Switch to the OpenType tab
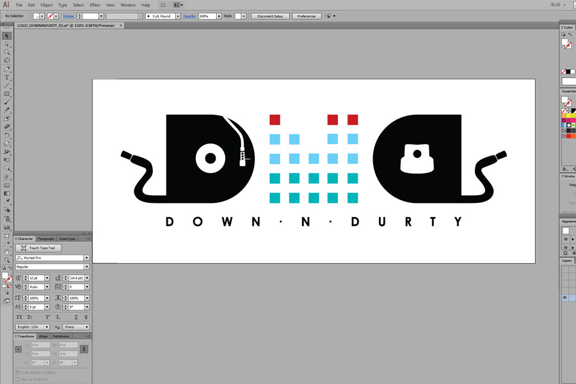The width and height of the screenshot is (576, 384). tap(67, 239)
